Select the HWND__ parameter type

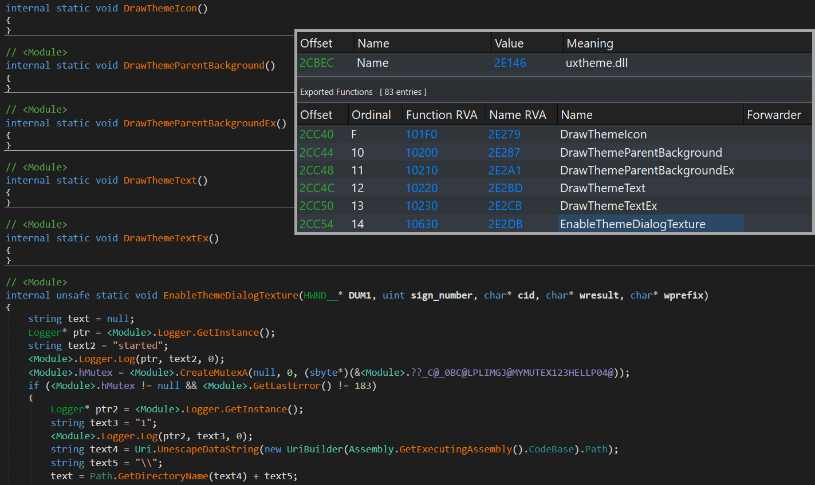point(321,295)
